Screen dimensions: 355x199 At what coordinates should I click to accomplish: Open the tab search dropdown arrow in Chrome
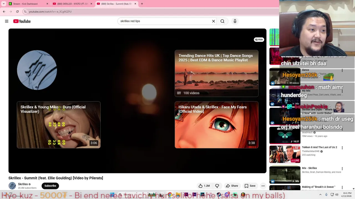click(x=4, y=4)
